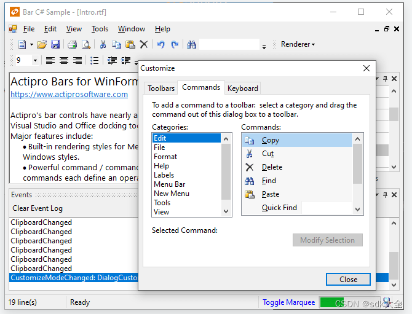Click Categories list scroll down arrow

pyautogui.click(x=226, y=211)
